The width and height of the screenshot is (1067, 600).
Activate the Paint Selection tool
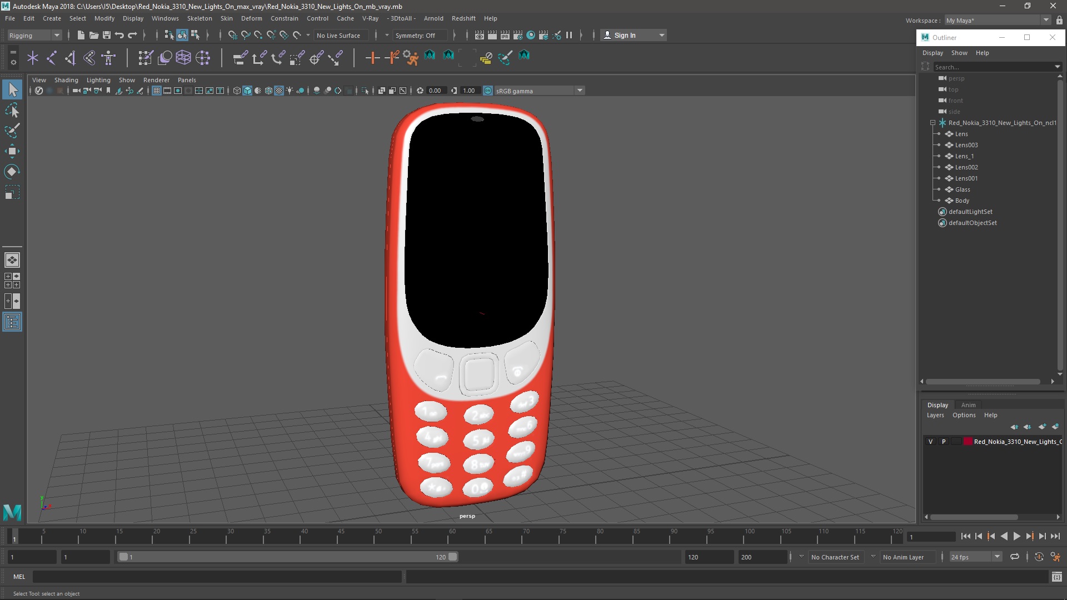12,131
